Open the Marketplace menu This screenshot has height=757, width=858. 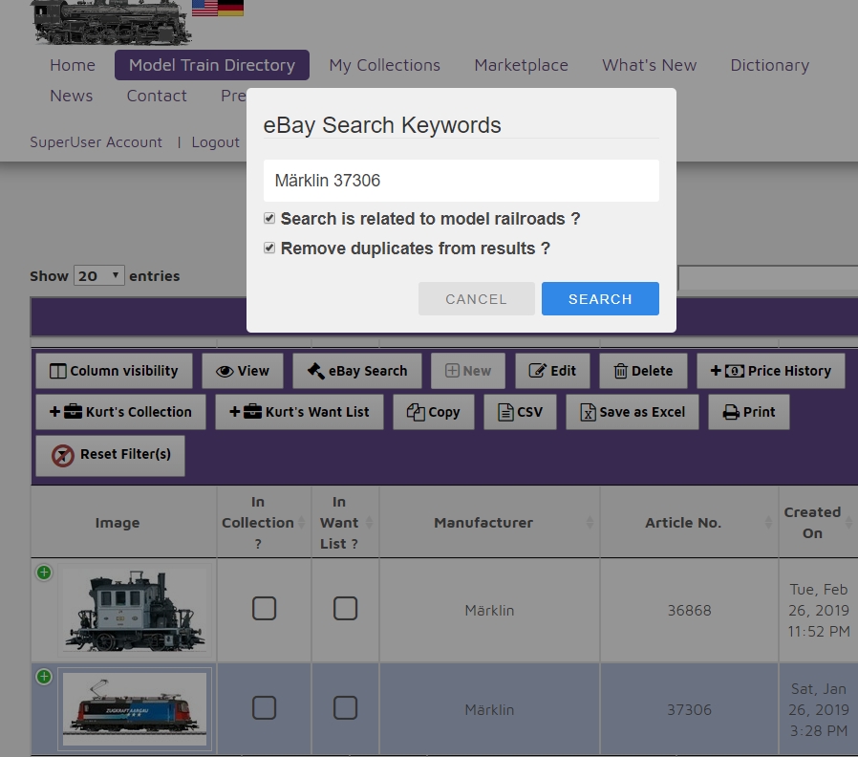click(x=521, y=65)
